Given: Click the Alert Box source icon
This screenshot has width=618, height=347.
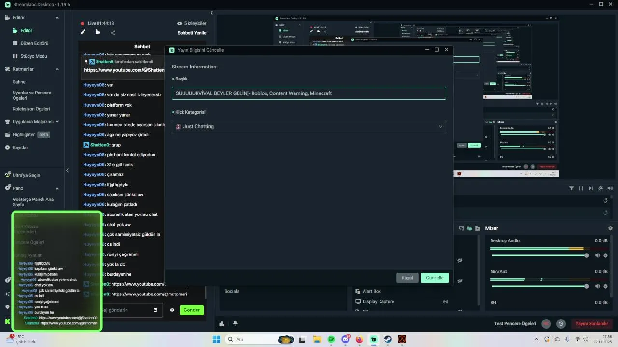Looking at the screenshot, I should [358, 291].
